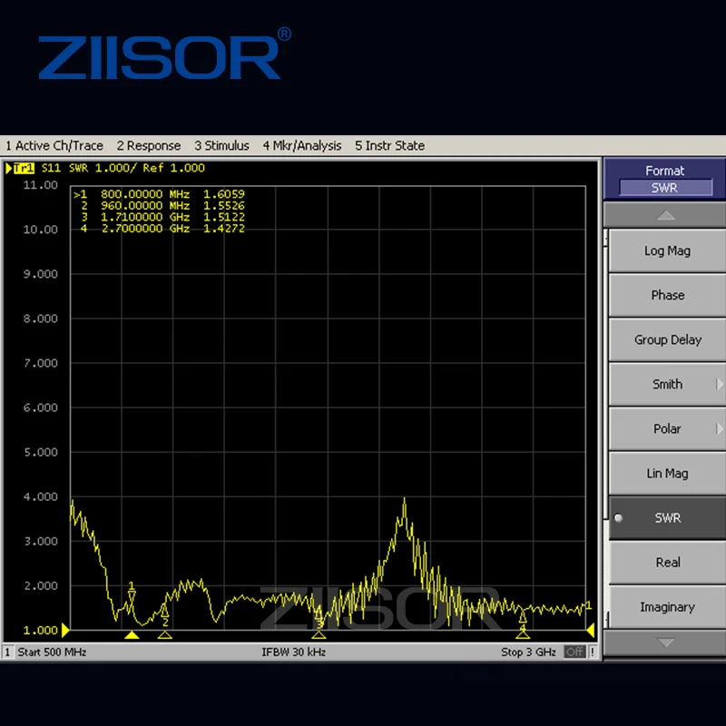Open the 1 Active Ch/Trace menu
726x726 pixels.
coord(54,145)
